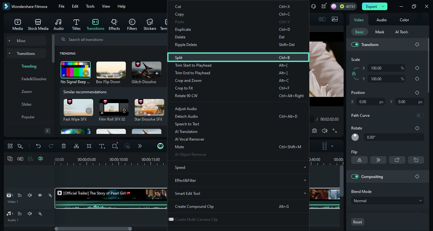Take a preview snapshot with camera icon
Screen dimensions: 433x231
click(314, 131)
